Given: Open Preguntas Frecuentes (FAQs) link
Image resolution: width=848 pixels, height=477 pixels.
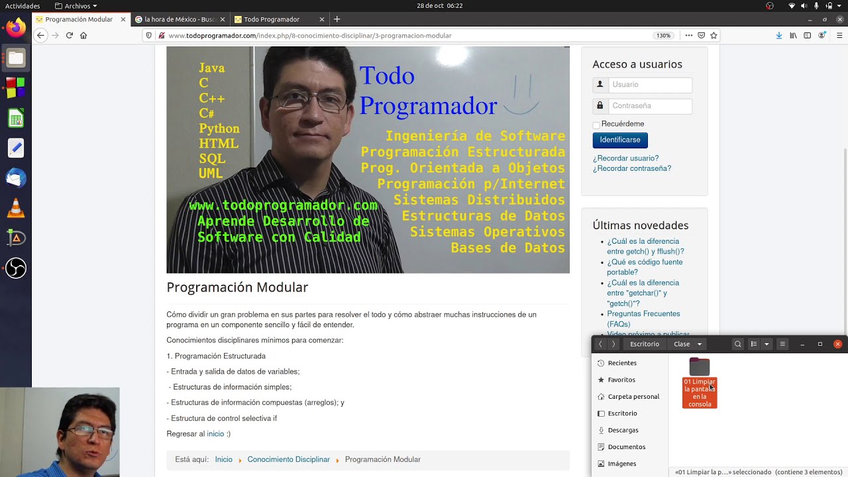Looking at the screenshot, I should click(x=643, y=319).
